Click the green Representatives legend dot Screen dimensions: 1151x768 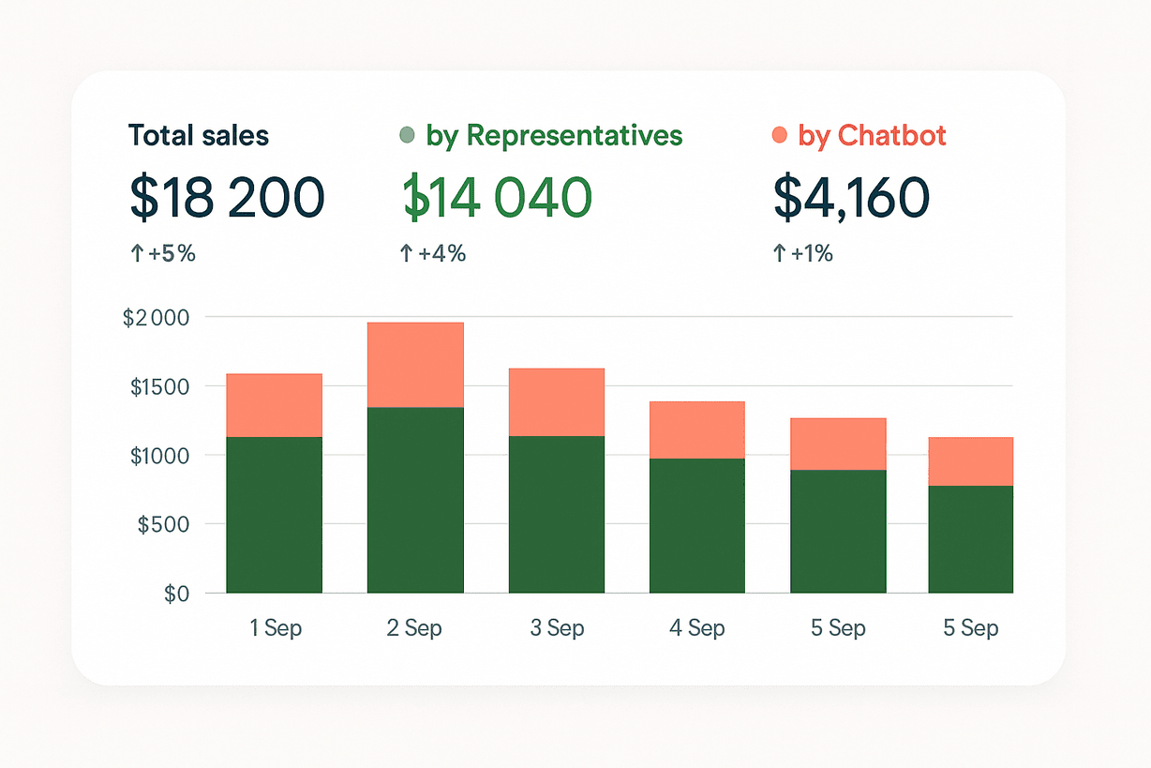point(406,135)
